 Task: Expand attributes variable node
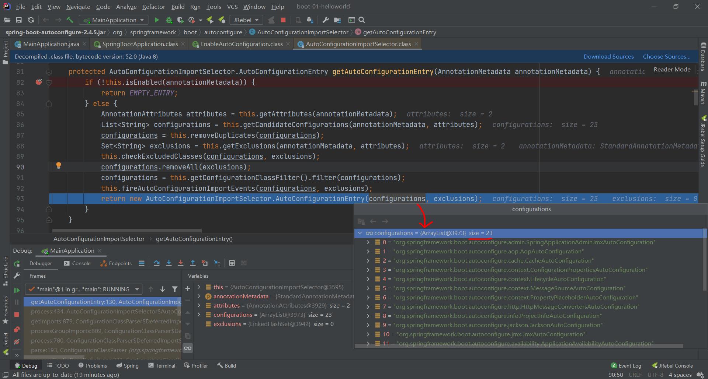point(199,305)
